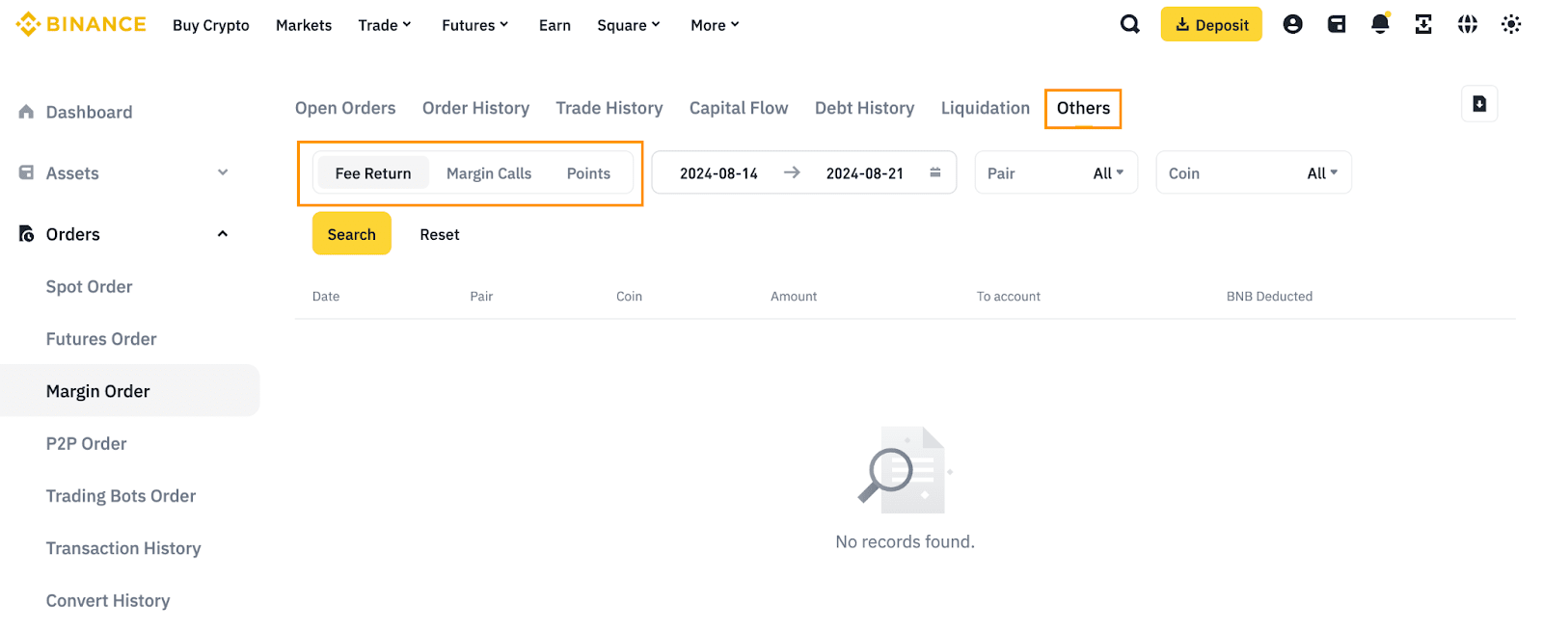Viewport: 1543px width, 631px height.
Task: Open Spot Order in the sidebar
Action: (89, 286)
